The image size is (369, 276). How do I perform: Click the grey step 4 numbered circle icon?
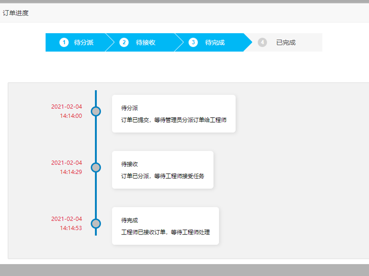pyautogui.click(x=262, y=42)
